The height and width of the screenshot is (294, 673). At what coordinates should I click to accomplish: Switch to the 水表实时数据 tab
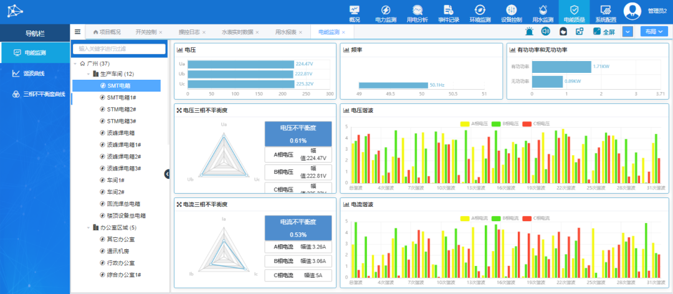(237, 32)
